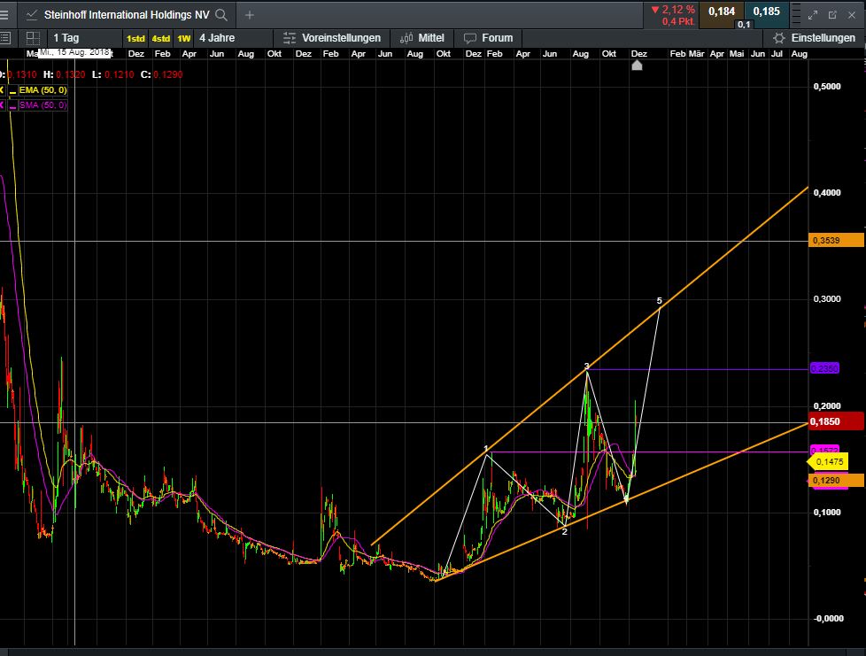Click the Voreinstellungen sliders icon
The height and width of the screenshot is (656, 866).
pos(290,38)
